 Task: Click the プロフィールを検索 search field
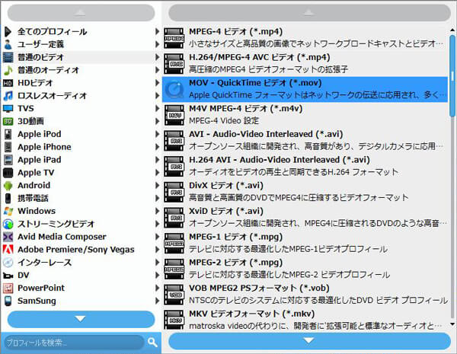pos(75,343)
